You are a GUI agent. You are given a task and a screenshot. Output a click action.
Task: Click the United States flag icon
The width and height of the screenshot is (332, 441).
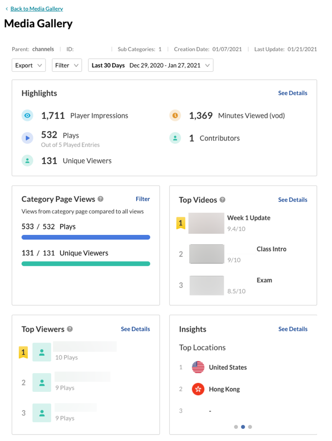coord(198,367)
